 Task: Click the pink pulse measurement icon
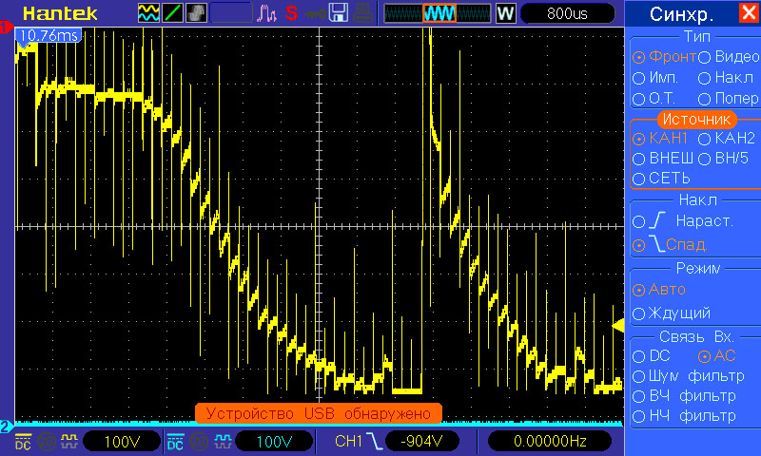coord(266,13)
